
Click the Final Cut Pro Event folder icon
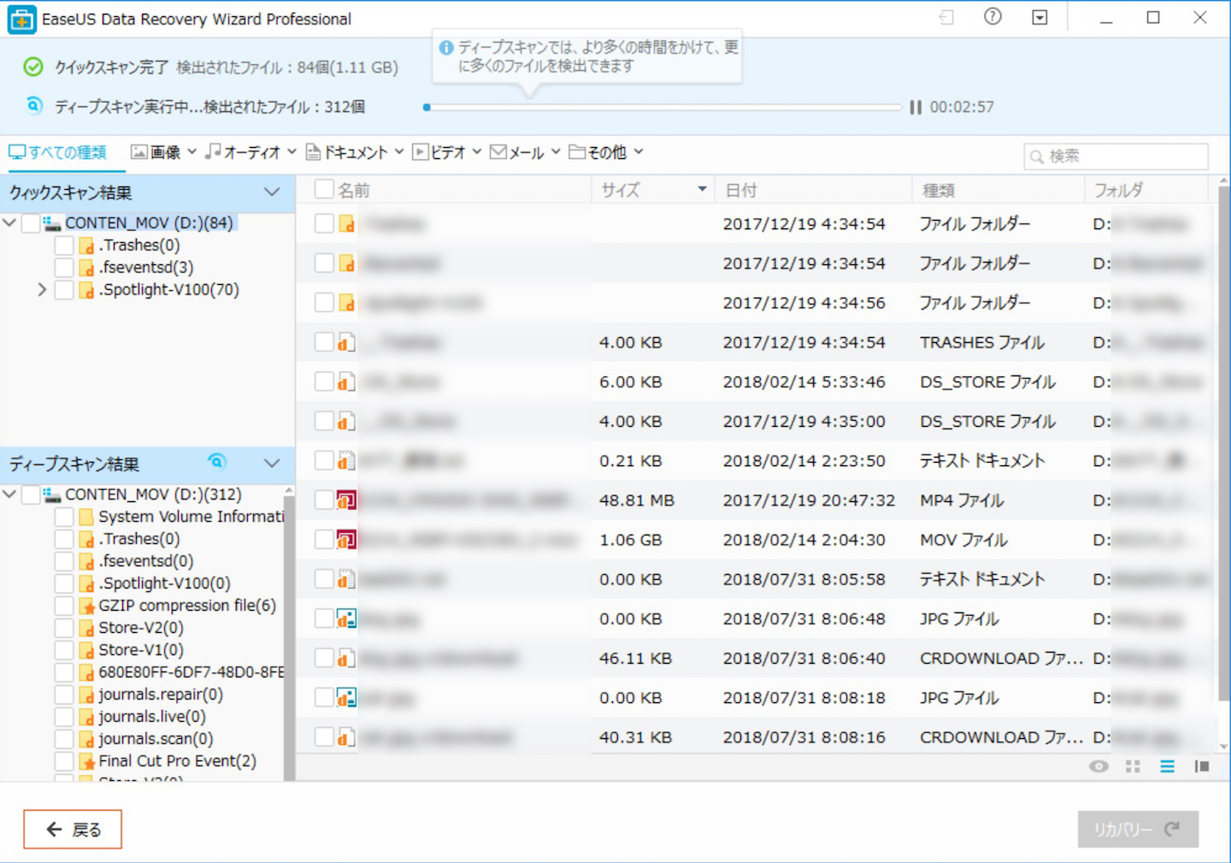(x=87, y=761)
